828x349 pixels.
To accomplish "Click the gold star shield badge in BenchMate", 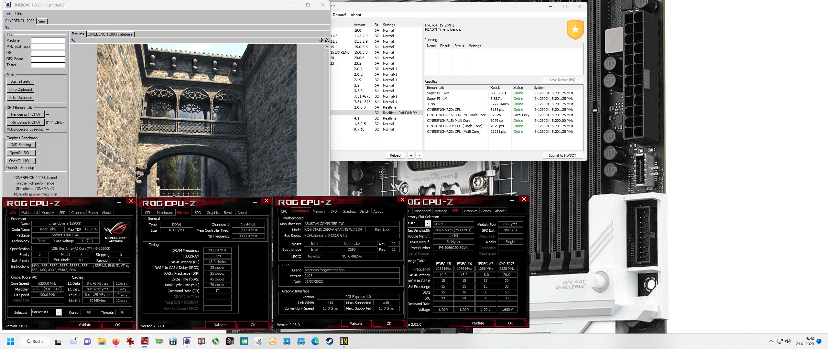I will pyautogui.click(x=575, y=30).
